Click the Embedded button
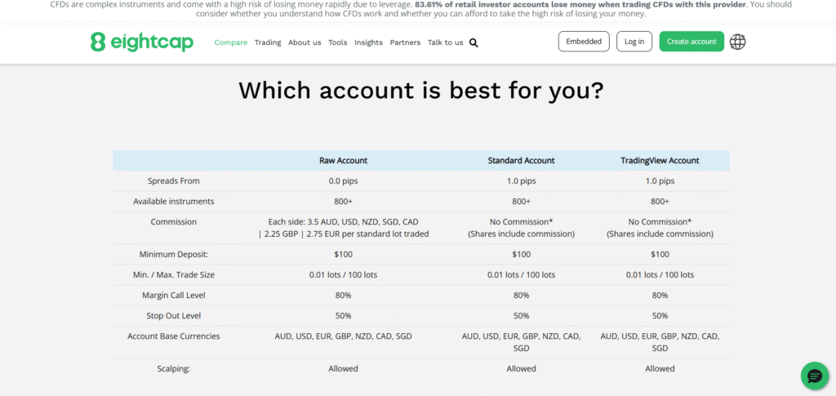836x396 pixels. 584,42
